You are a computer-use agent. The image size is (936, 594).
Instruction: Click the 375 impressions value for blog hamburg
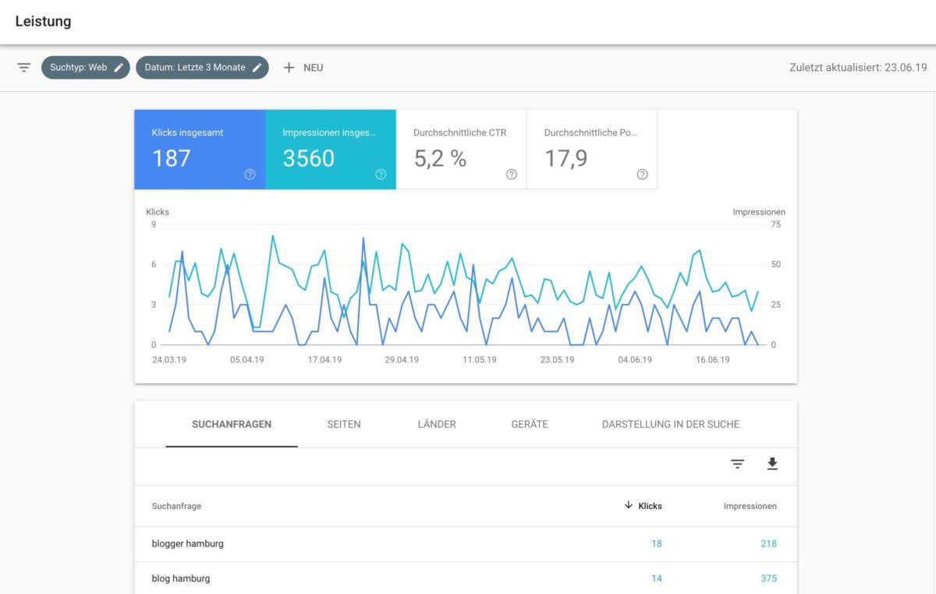click(768, 578)
